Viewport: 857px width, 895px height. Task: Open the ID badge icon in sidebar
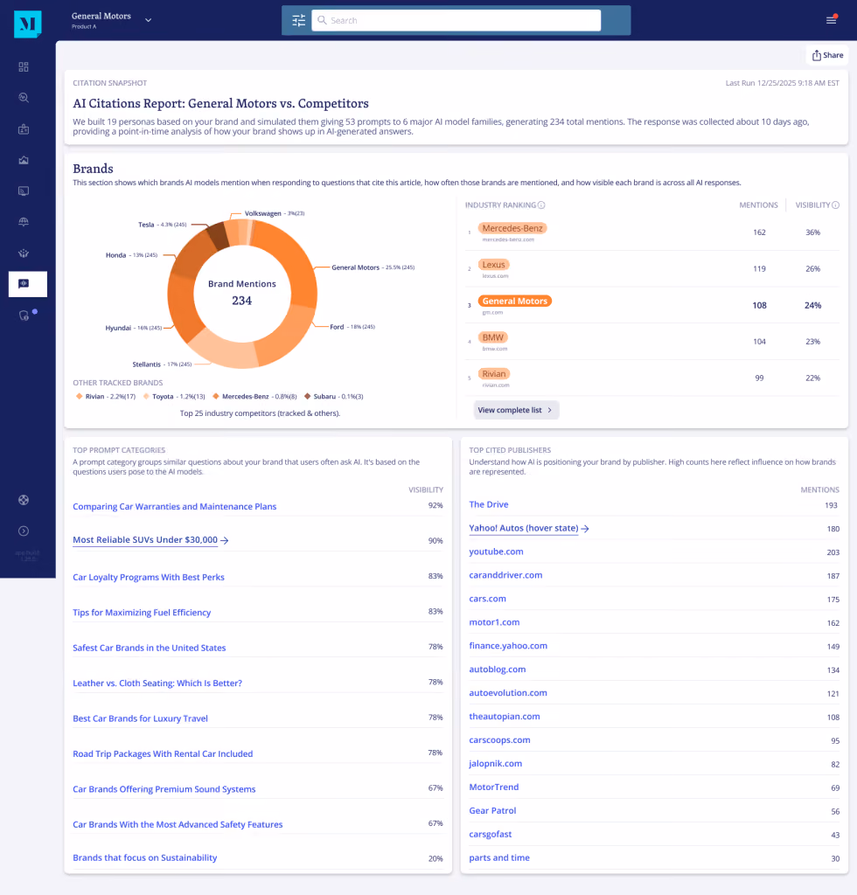pyautogui.click(x=24, y=129)
